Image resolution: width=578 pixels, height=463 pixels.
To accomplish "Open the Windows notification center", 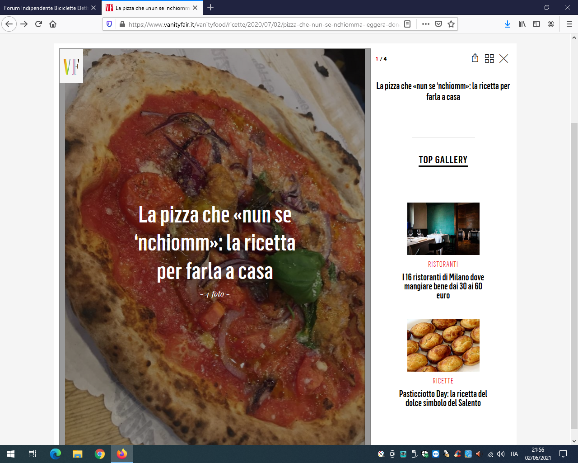I will click(x=563, y=454).
